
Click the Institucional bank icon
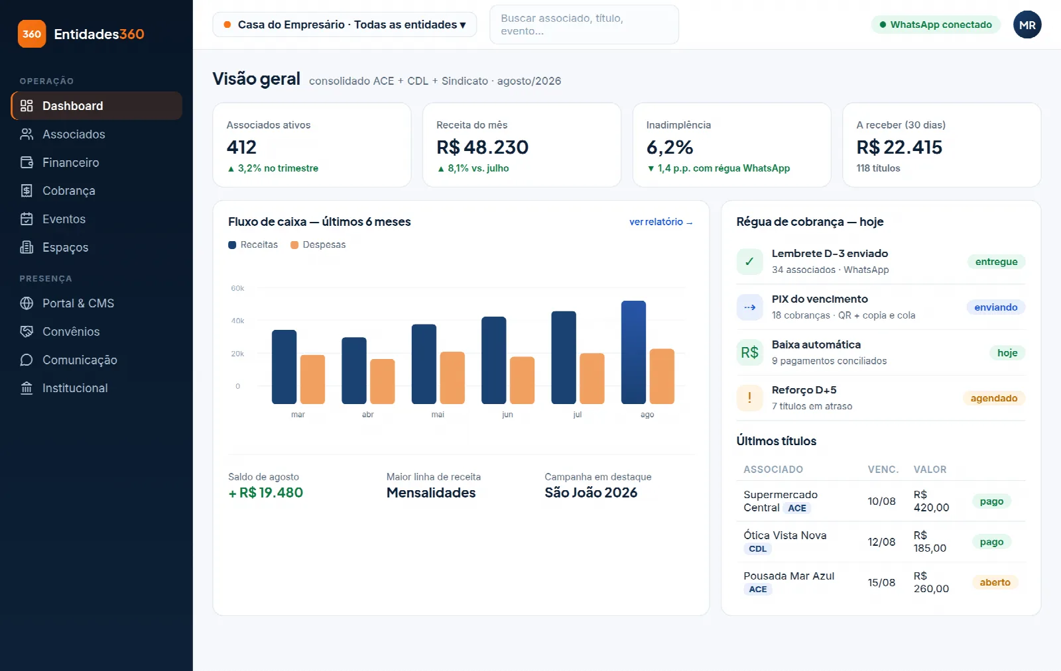pos(27,388)
